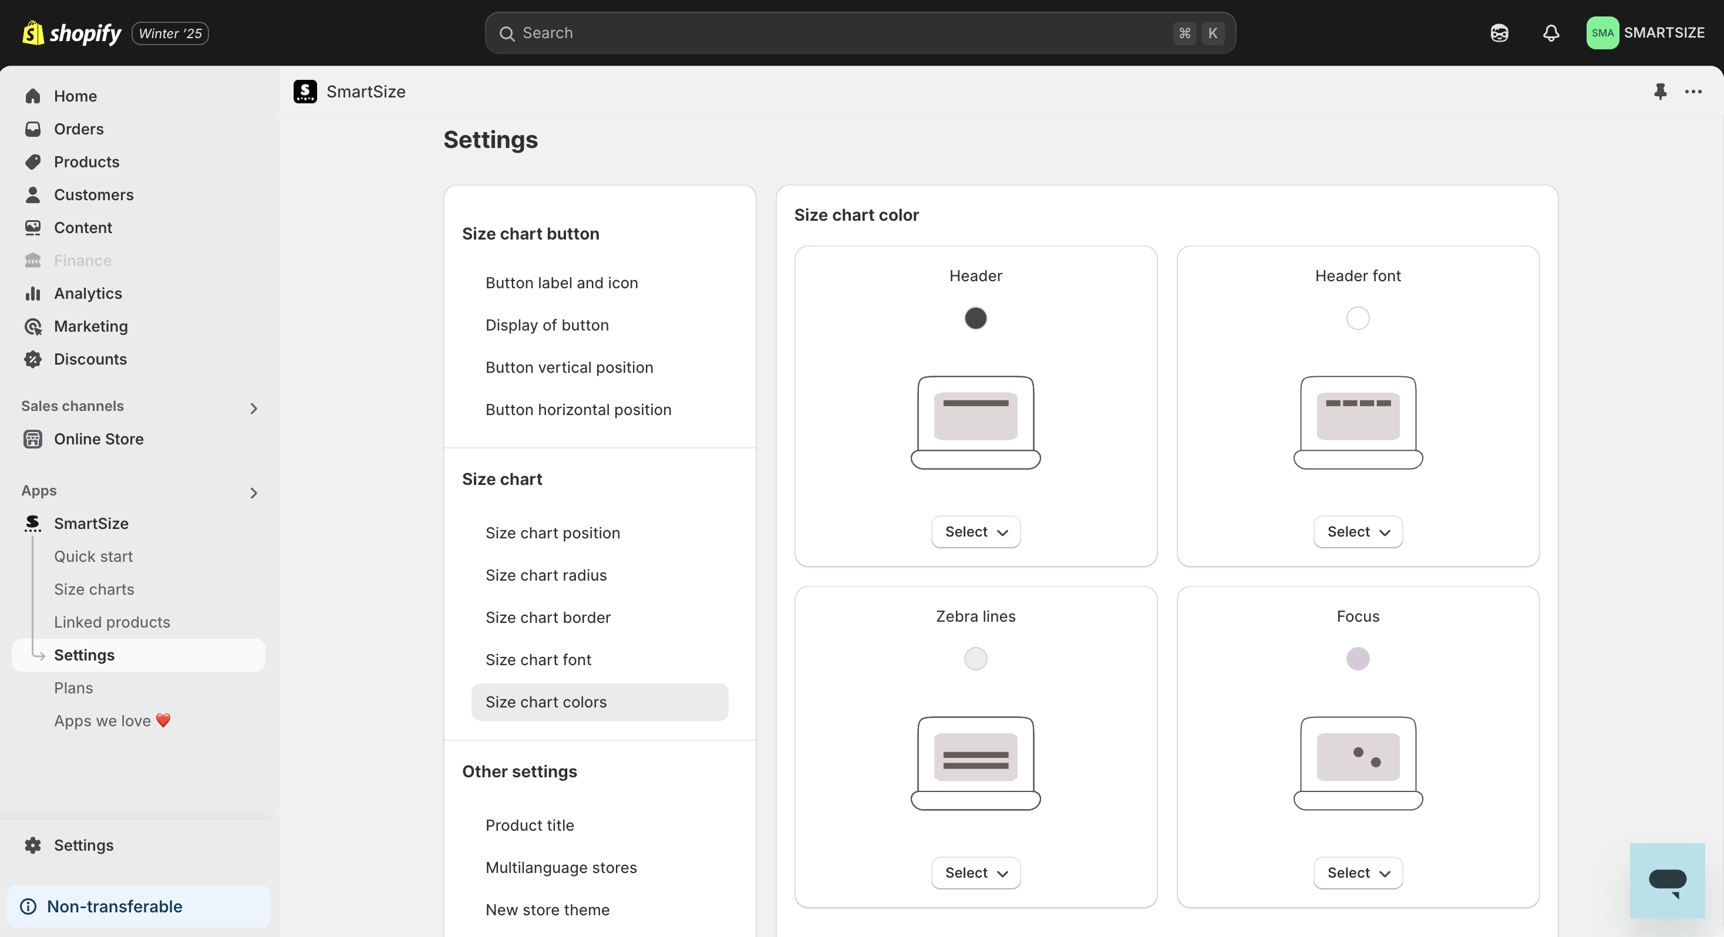The image size is (1724, 937).
Task: Open the Zebra lines Select dropdown
Action: click(x=976, y=873)
